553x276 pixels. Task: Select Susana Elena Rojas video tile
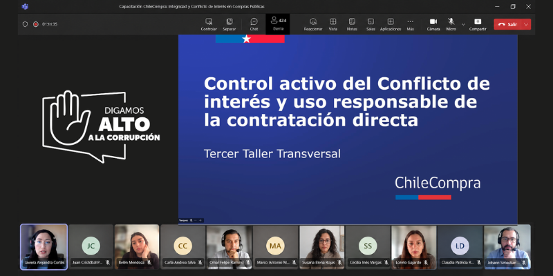tap(321, 247)
